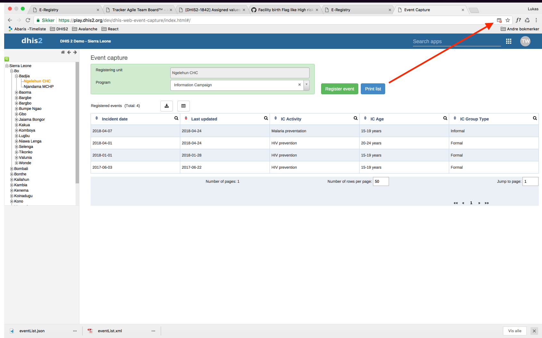Viewport: 542px width, 338px height.
Task: Clear the Information Campaign program selection
Action: 299,85
